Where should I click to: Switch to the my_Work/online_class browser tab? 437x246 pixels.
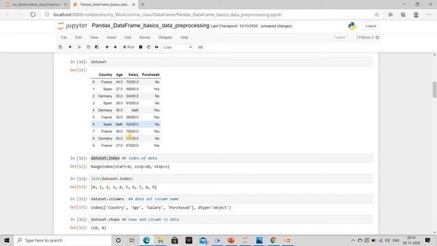pos(36,5)
